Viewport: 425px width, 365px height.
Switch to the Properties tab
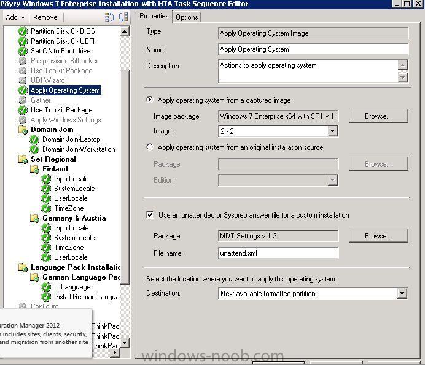pos(154,16)
